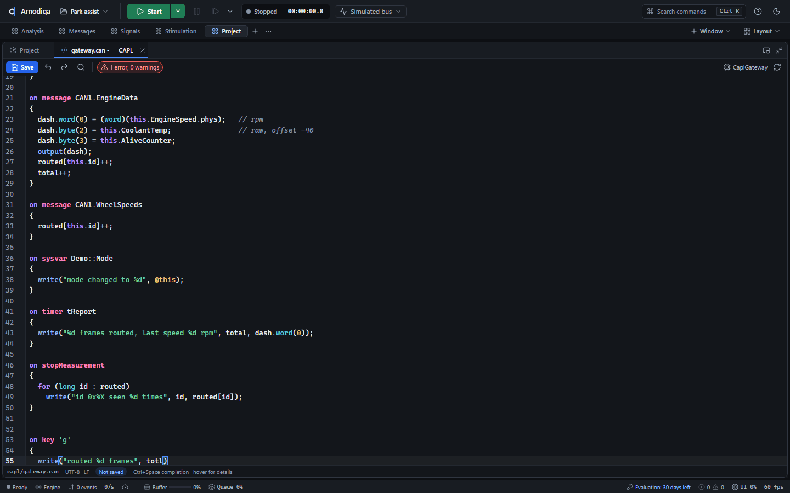Close the gateway.can editor tab
790x493 pixels.
tap(143, 50)
